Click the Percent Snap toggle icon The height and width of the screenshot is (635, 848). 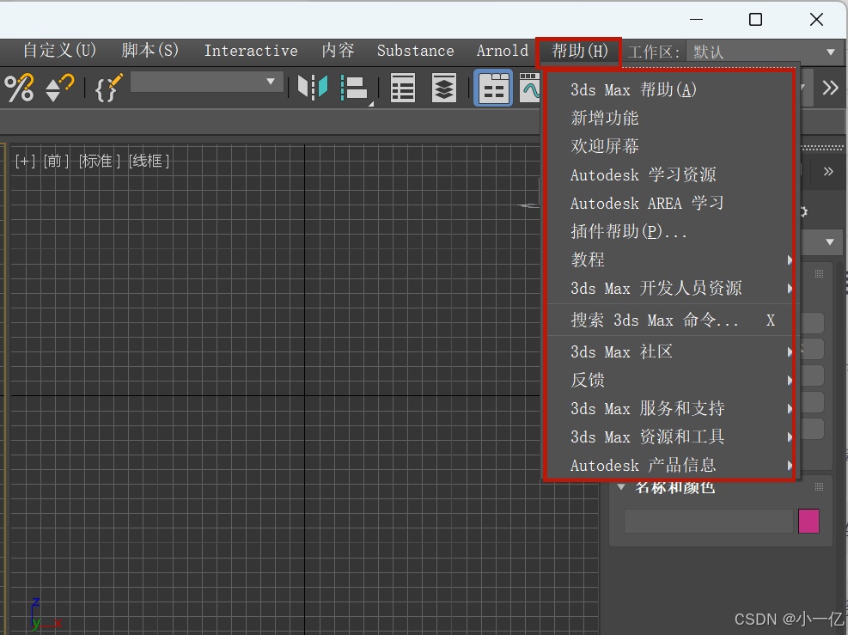point(19,88)
